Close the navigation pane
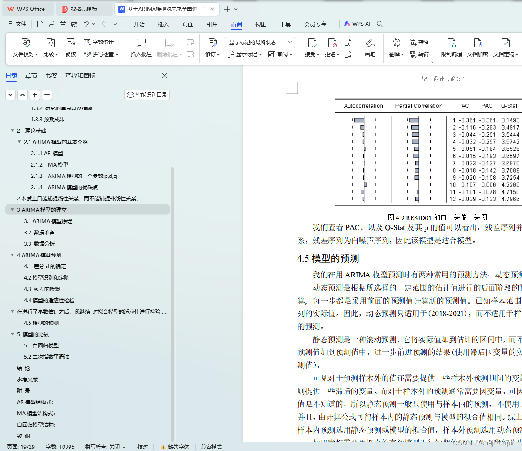 tap(164, 76)
